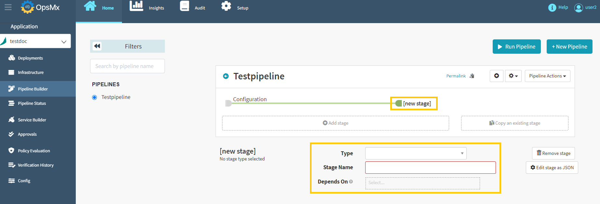Click Remove stage button
600x204 pixels.
click(x=553, y=153)
